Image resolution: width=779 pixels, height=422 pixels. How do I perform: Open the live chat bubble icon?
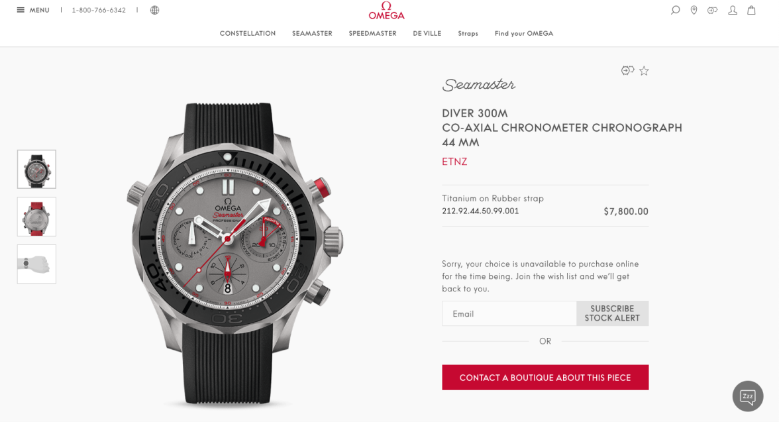748,396
